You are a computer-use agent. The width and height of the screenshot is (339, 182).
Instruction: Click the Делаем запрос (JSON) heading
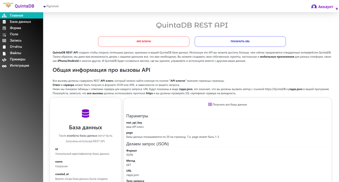click(147, 144)
